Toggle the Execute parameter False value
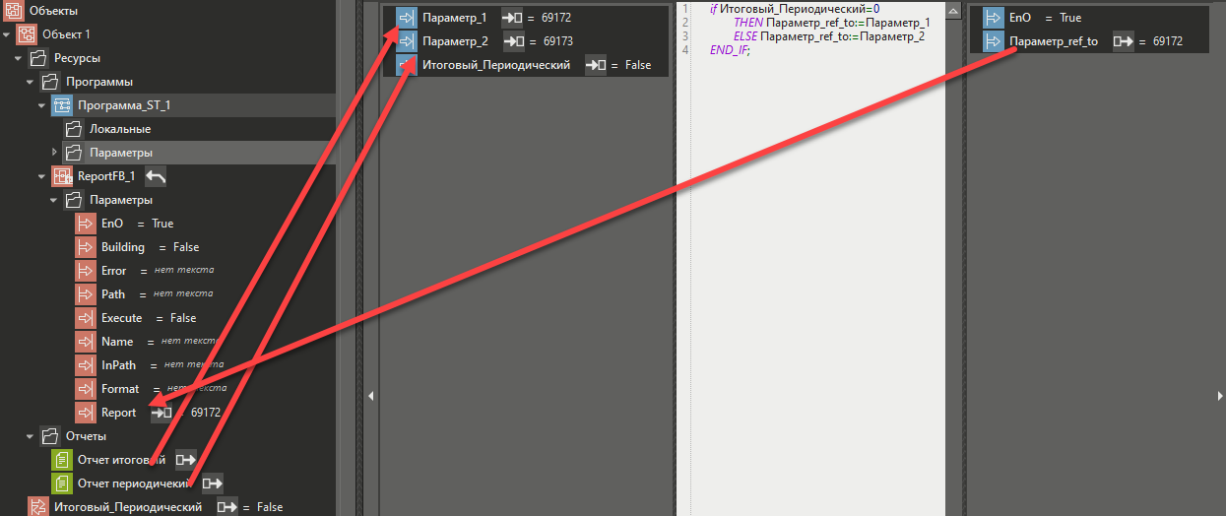 [x=182, y=318]
